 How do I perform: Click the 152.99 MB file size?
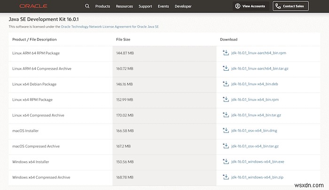tap(125, 100)
